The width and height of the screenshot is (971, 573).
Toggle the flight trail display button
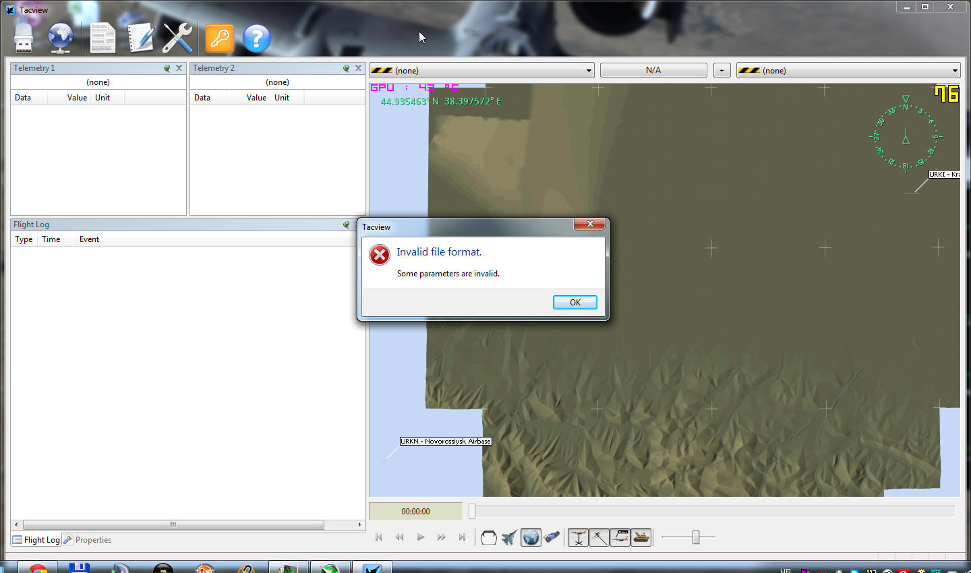[599, 537]
